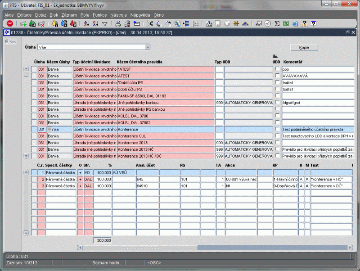360x271 pixels.
Task: Click the blue list-of-values lines icon
Action: coord(186,23)
